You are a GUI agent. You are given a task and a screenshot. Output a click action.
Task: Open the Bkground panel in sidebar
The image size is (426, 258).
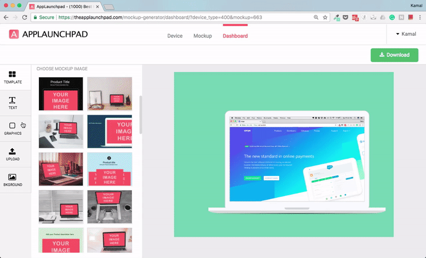[13, 180]
